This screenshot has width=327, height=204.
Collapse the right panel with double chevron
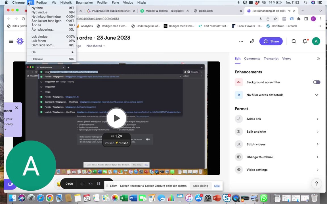tap(318, 59)
